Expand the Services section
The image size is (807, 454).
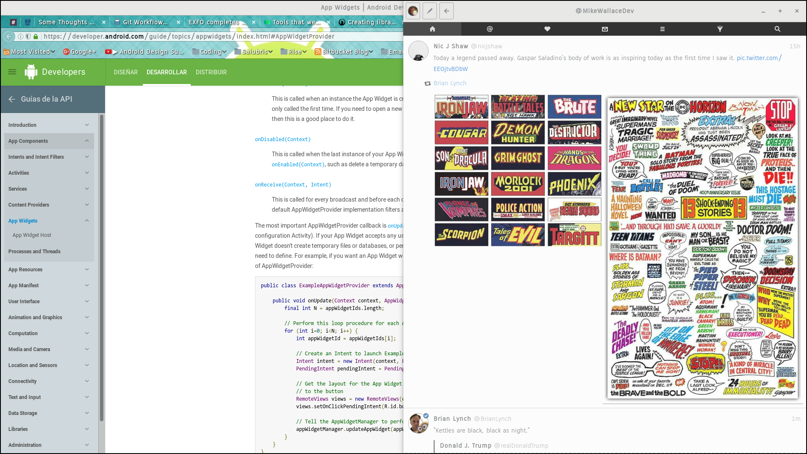pyautogui.click(x=87, y=189)
